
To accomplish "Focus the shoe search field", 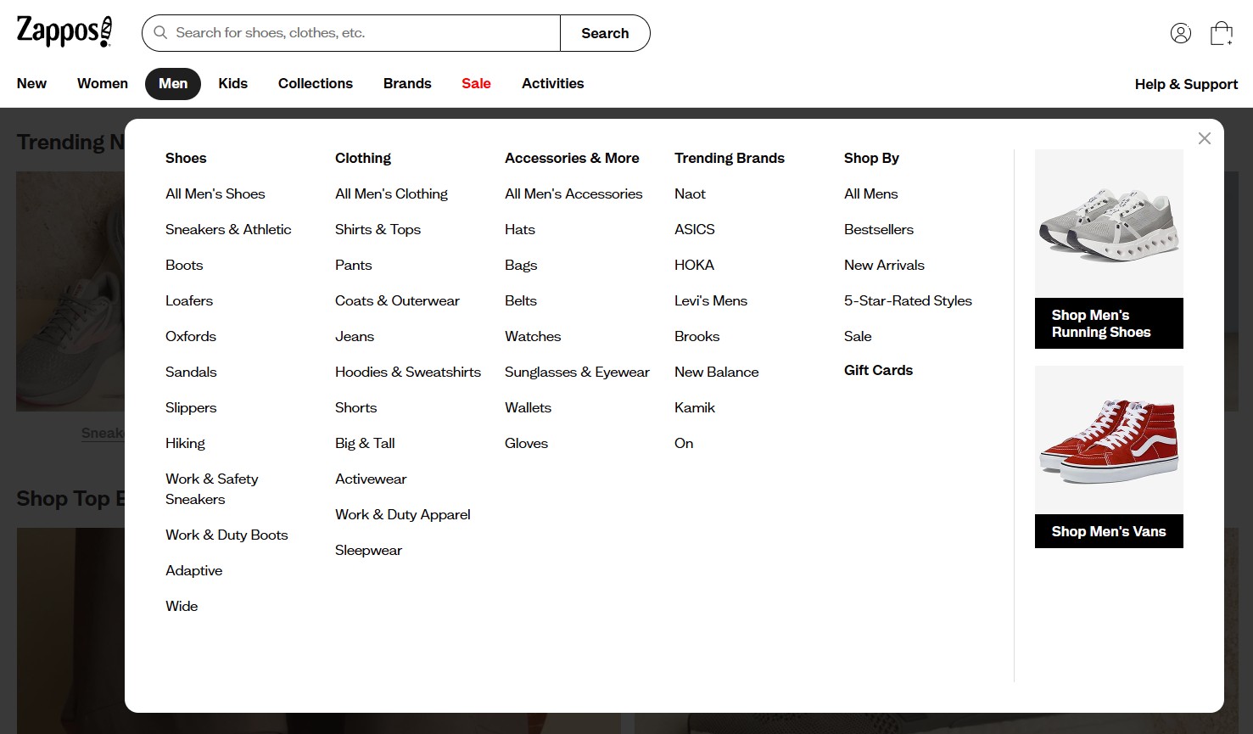I will (351, 33).
